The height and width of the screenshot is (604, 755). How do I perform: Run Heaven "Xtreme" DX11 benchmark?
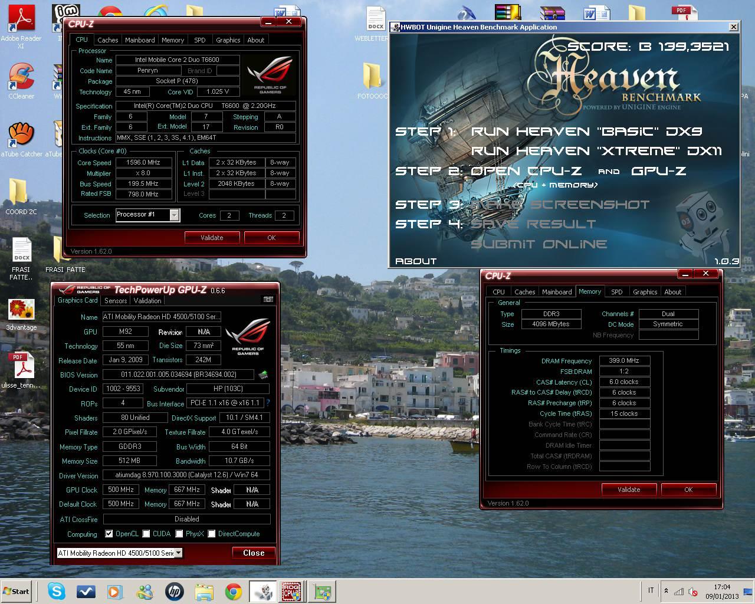596,151
